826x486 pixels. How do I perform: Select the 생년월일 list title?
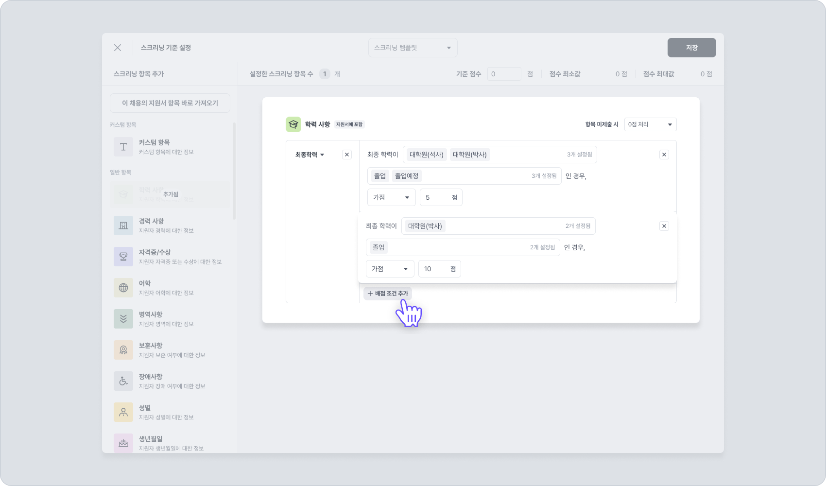[151, 439]
